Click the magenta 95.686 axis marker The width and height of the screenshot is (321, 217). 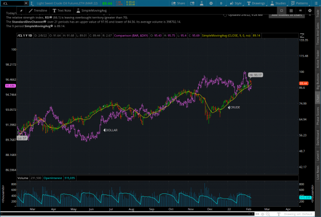pyautogui.click(x=10, y=86)
